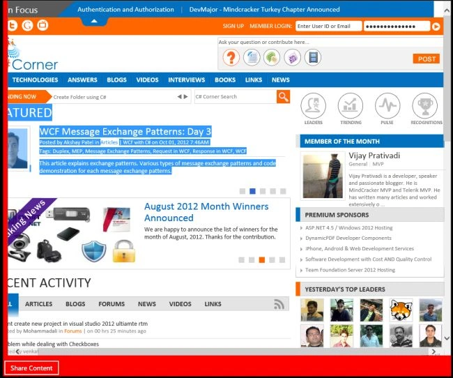Switch to NEWS activity tab

tap(147, 304)
